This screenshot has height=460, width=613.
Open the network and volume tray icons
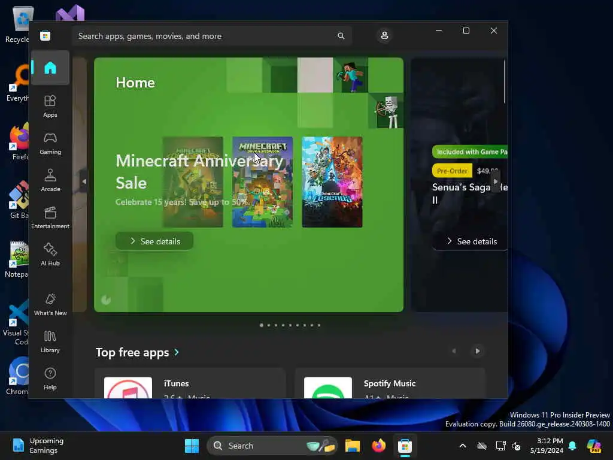508,446
